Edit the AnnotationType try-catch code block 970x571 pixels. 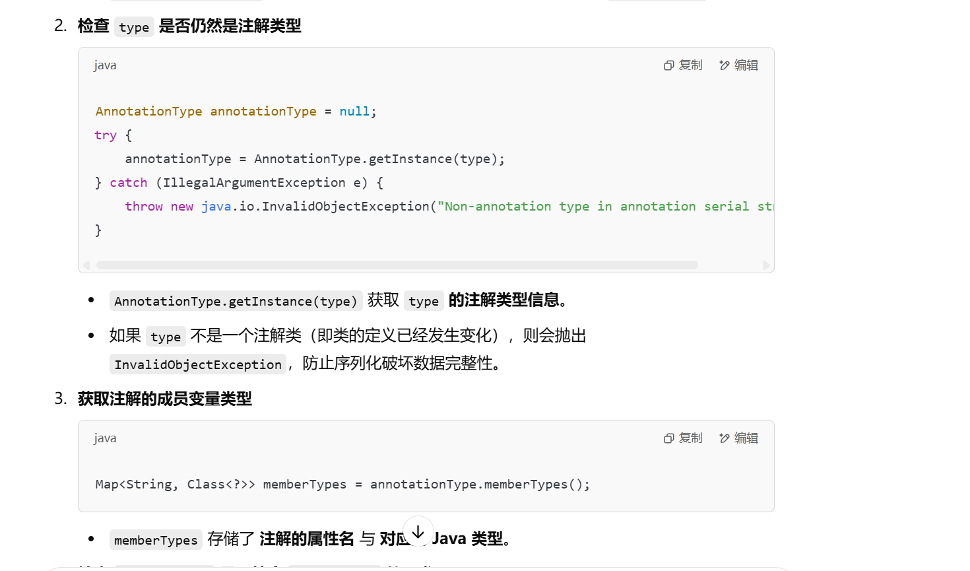[x=738, y=65]
